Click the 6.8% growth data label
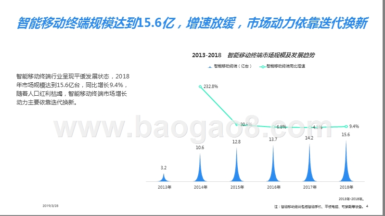Image resolution: width=385 pixels, height=216 pixels. tap(282, 127)
